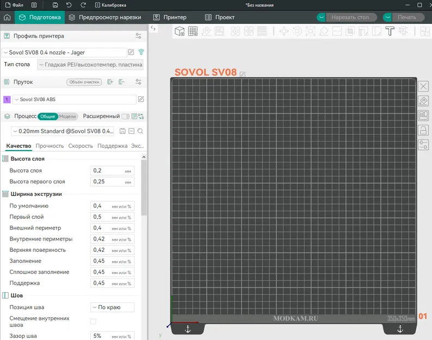The height and width of the screenshot is (340, 432).
Task: Go to the Home screen icon
Action: point(7,17)
